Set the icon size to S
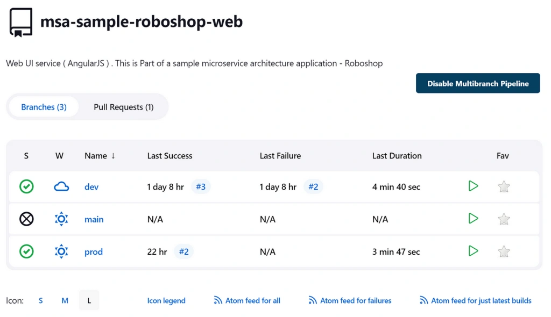Screen dimensions: 551x317 coord(40,301)
